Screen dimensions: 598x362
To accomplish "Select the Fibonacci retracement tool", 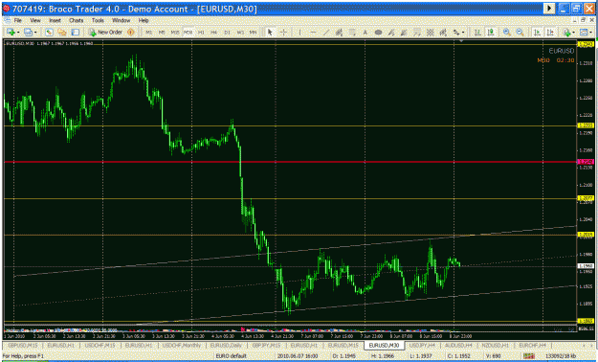I will pos(352,33).
